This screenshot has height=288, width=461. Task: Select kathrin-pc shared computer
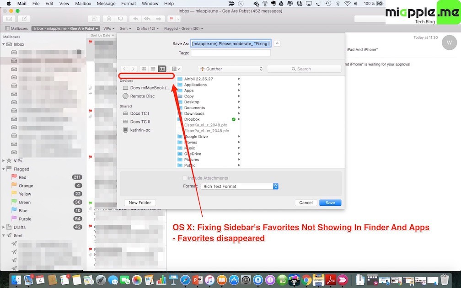(137, 130)
